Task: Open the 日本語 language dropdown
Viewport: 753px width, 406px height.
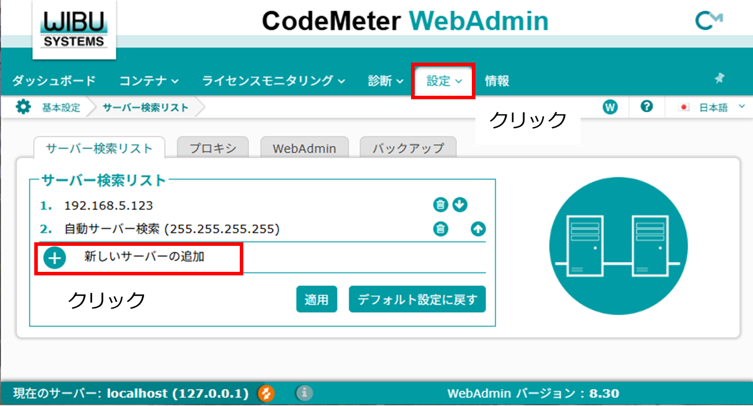Action: (x=712, y=108)
